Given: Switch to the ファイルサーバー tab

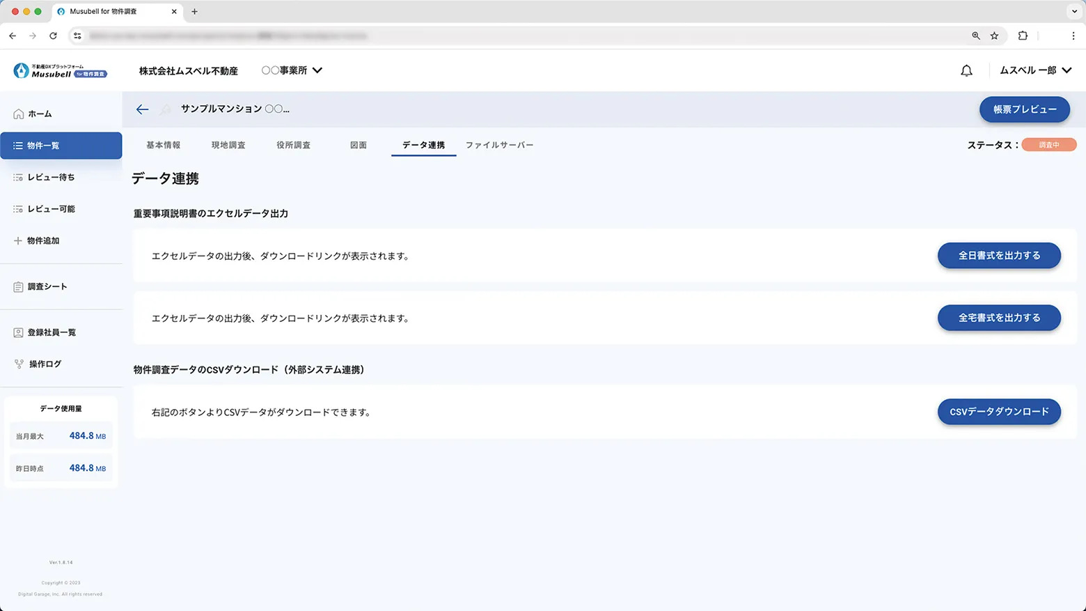Looking at the screenshot, I should [x=499, y=145].
